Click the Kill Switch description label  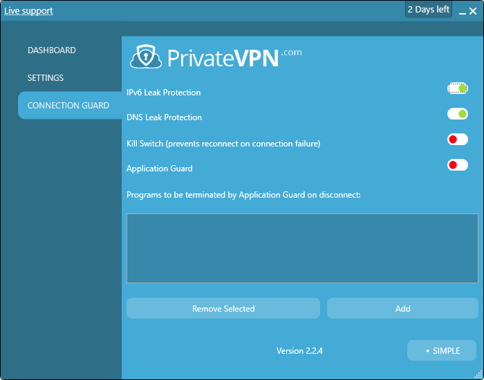pyautogui.click(x=223, y=144)
